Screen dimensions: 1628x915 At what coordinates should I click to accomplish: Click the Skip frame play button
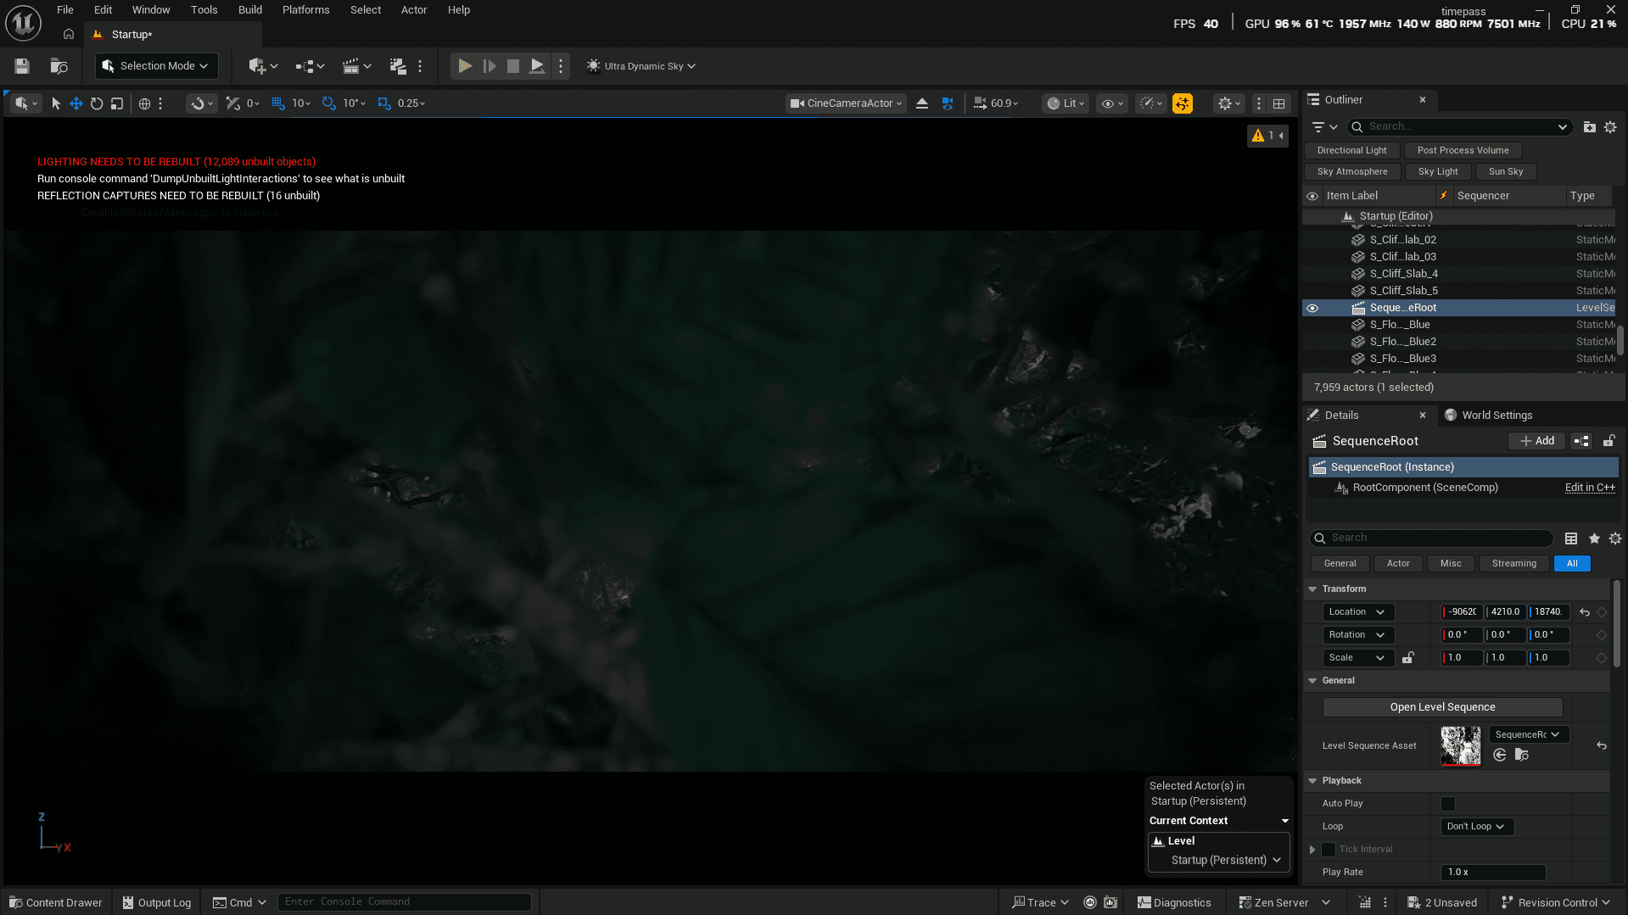point(490,66)
